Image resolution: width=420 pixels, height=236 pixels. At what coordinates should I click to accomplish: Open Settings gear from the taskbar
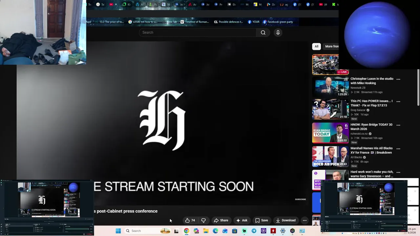click(x=283, y=231)
